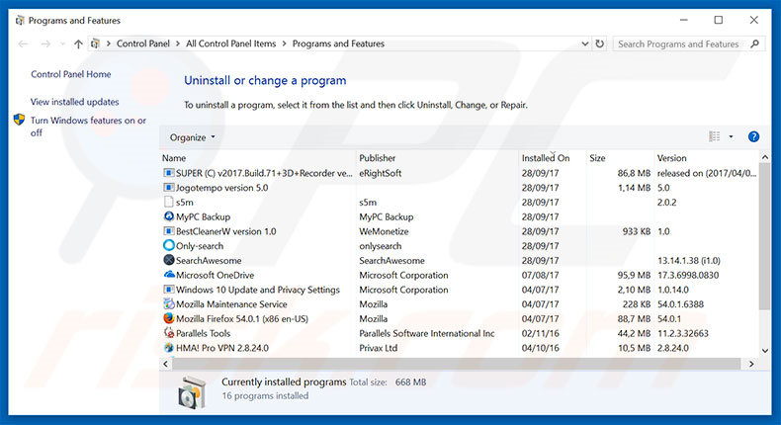Click the back navigation arrow
This screenshot has height=425, width=781.
tap(23, 43)
